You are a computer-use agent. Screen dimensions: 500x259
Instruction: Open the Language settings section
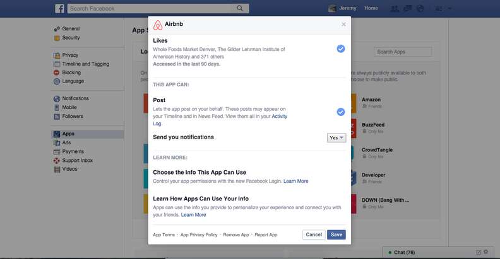pos(73,81)
